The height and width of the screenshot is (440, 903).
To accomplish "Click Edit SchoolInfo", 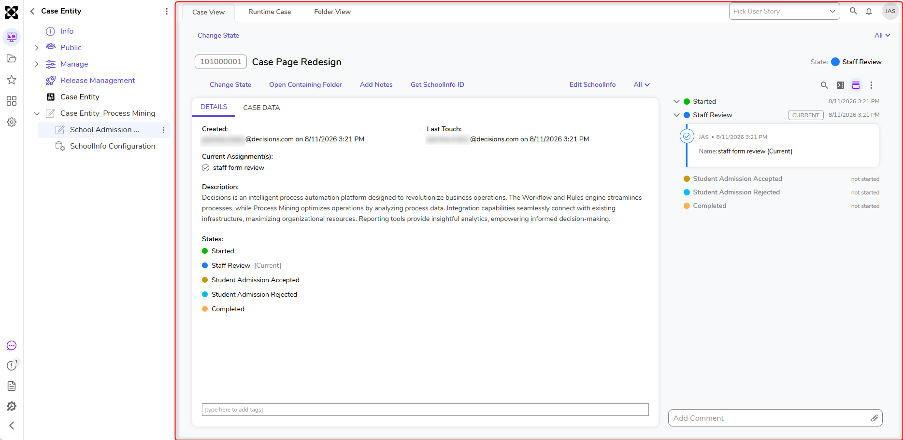I will pyautogui.click(x=592, y=84).
